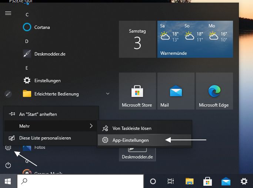Click the pin icon beside An "Start" anheften
The image size is (253, 188).
click(x=12, y=114)
